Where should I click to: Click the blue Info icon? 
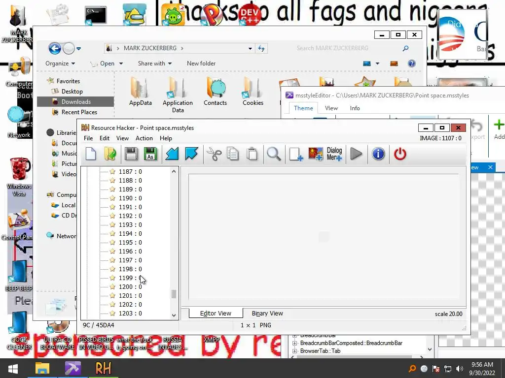point(378,154)
